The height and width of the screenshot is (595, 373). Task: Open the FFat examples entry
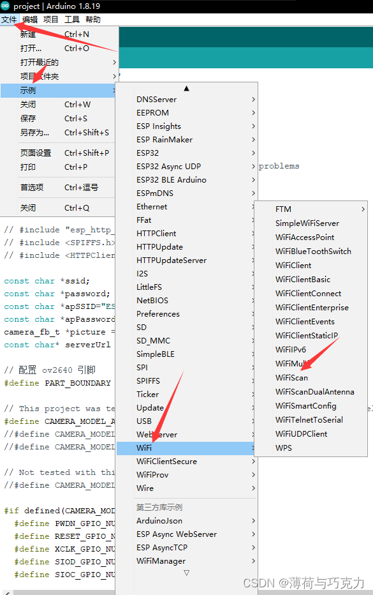point(186,220)
